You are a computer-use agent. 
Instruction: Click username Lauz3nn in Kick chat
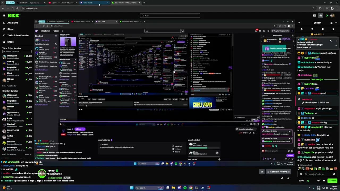309,89
